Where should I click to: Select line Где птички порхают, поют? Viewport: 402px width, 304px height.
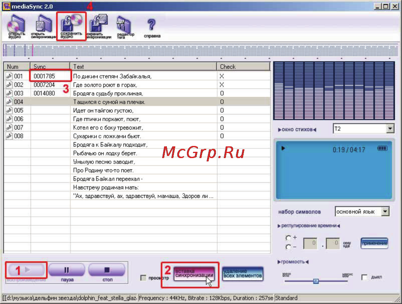click(106, 119)
